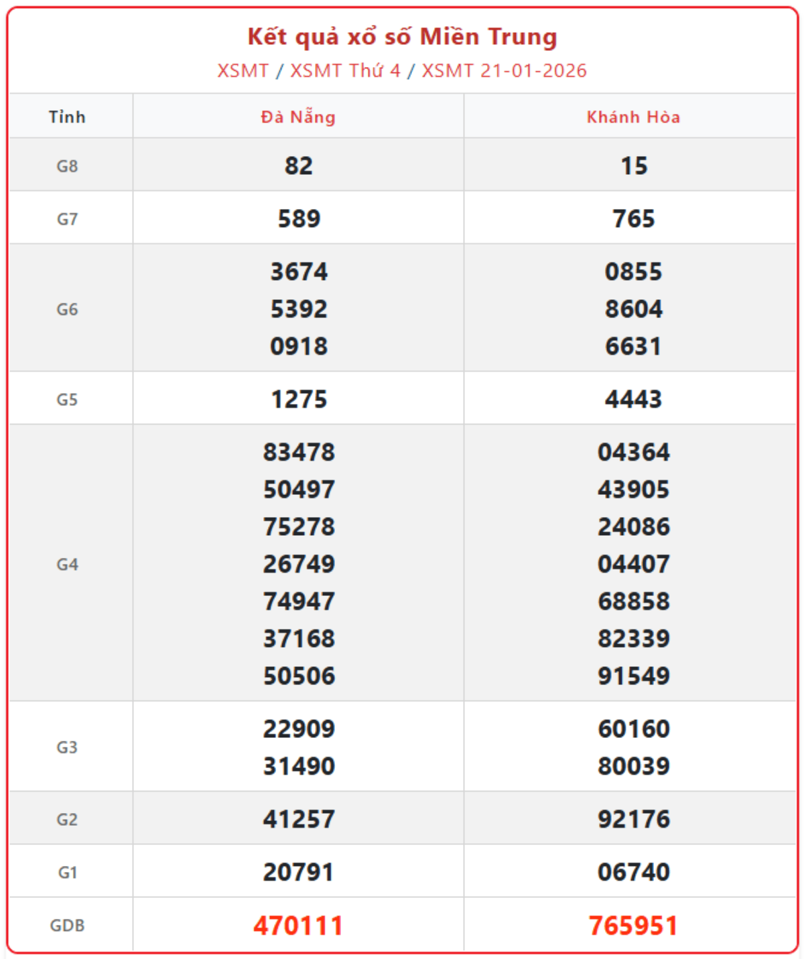
Task: Click the G8 result 82
Action: tap(298, 165)
